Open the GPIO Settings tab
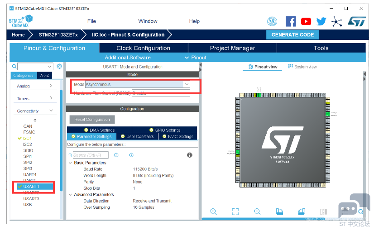This screenshot has width=374, height=231. pos(164,130)
